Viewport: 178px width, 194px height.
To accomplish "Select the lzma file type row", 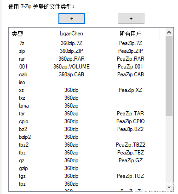I will (x=87, y=106).
